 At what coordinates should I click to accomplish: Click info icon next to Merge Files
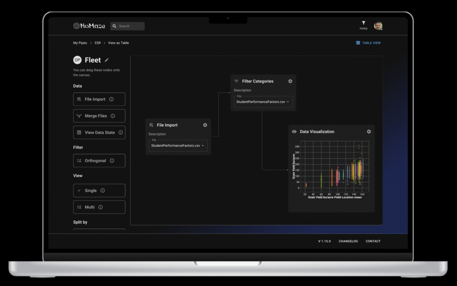pos(112,116)
